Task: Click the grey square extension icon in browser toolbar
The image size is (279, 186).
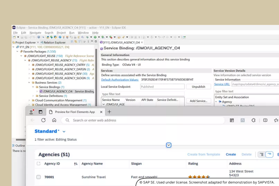Action: click(x=243, y=120)
